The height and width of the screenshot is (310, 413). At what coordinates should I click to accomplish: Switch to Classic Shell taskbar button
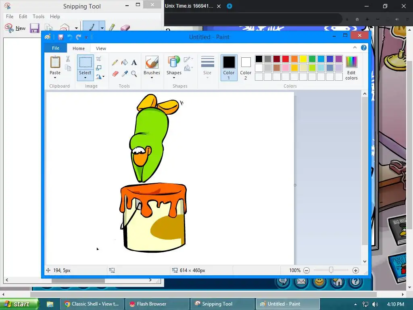click(92, 304)
